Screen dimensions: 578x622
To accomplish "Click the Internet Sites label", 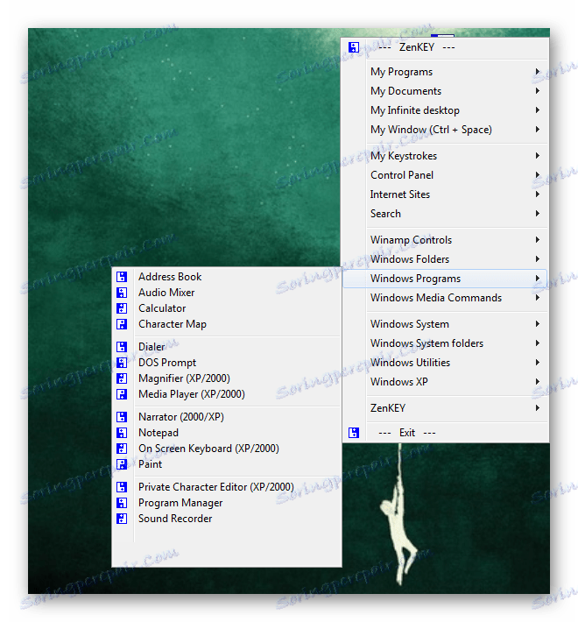I will (x=400, y=194).
